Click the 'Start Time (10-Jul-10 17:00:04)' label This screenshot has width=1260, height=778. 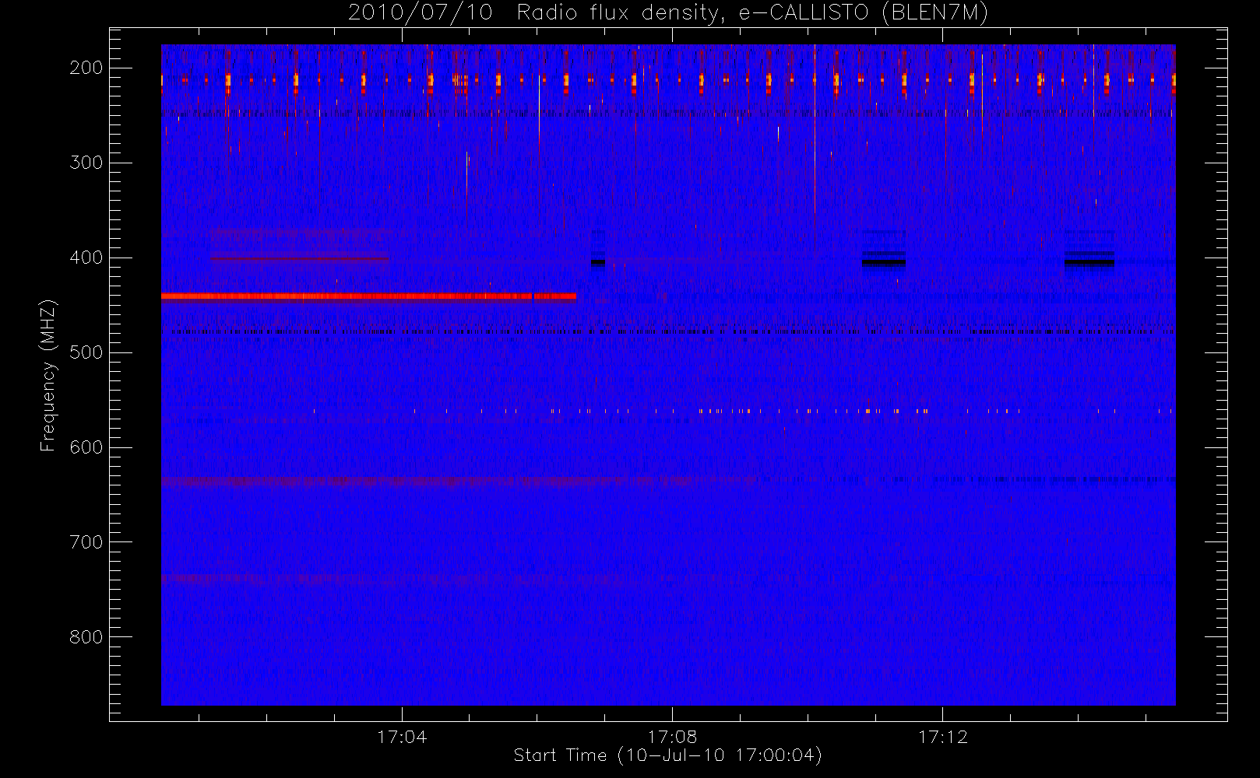click(x=668, y=755)
